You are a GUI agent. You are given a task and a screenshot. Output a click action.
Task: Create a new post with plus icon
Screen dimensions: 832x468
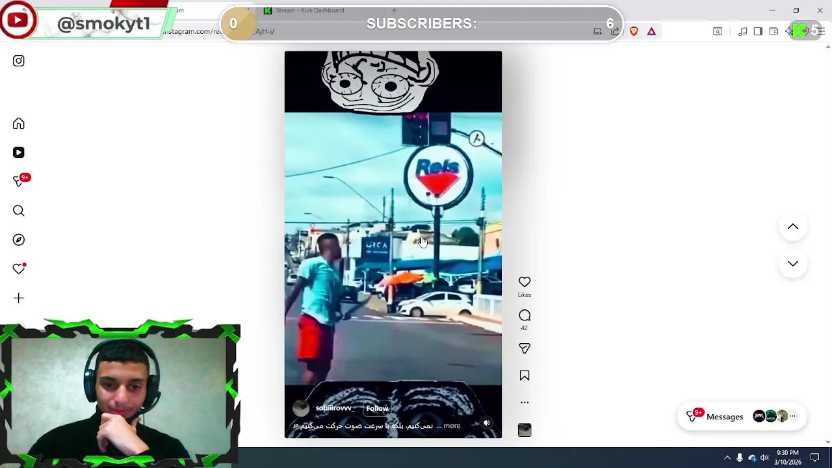pyautogui.click(x=18, y=298)
